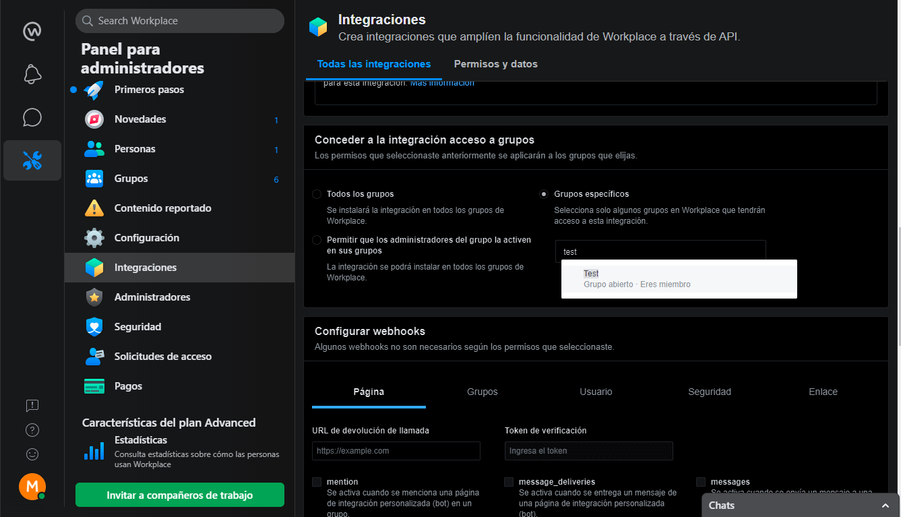Expand the Chats panel chevron
This screenshot has width=901, height=517.
(x=886, y=506)
